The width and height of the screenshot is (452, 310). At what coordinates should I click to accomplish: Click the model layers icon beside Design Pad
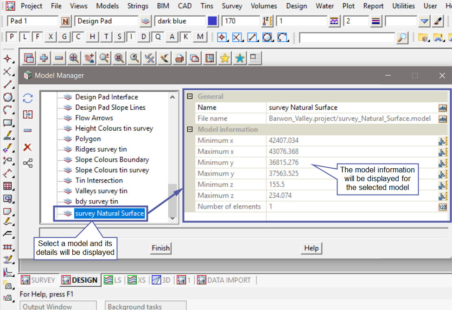coord(146,21)
